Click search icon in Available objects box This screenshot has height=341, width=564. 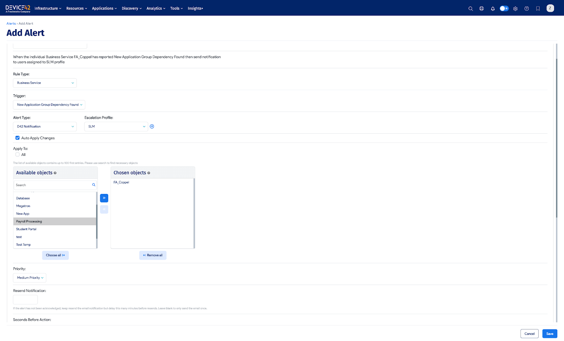click(94, 185)
